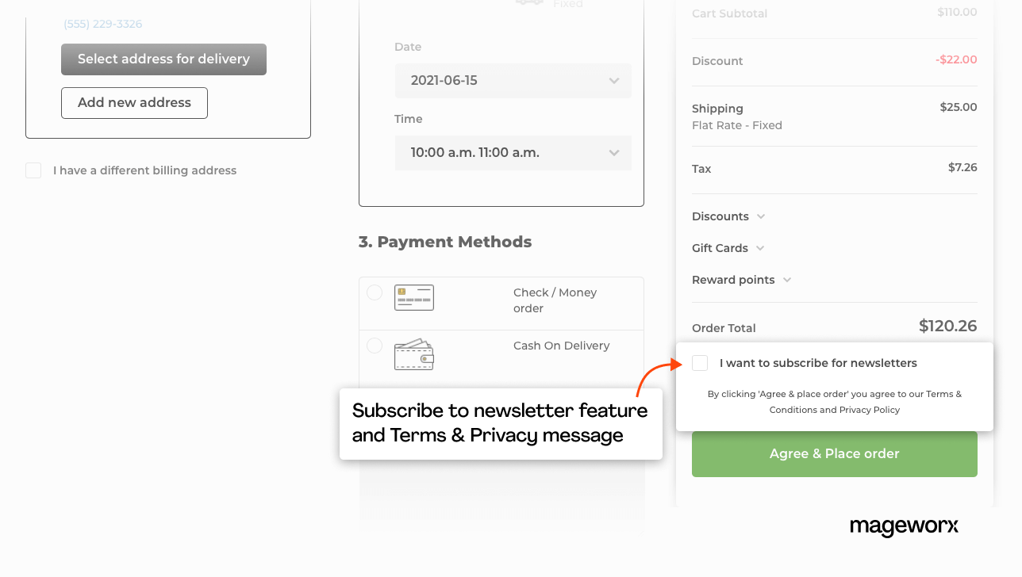
Task: Click the Check / Money order card icon
Action: click(x=413, y=297)
